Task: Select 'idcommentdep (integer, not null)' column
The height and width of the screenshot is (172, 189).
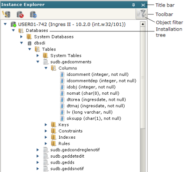Action: click(x=101, y=81)
